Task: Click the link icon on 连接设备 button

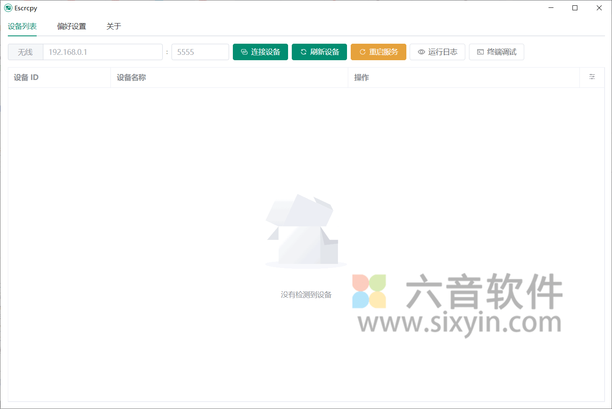Action: click(x=243, y=52)
